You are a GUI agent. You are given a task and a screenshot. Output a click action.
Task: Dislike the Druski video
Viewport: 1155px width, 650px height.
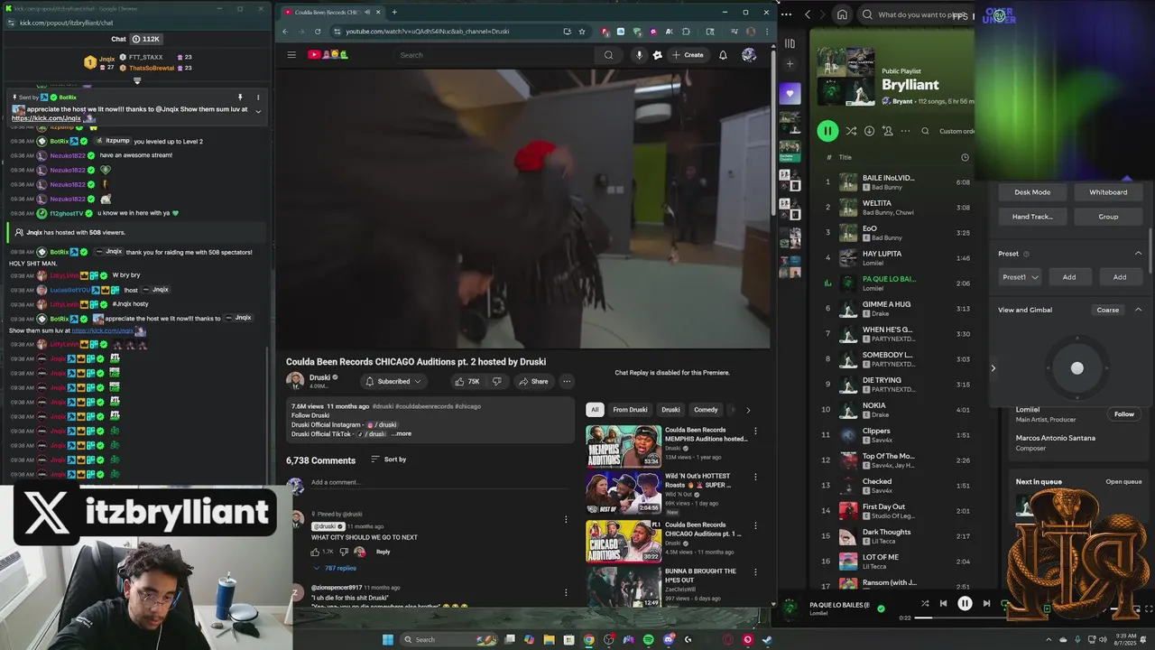point(496,381)
